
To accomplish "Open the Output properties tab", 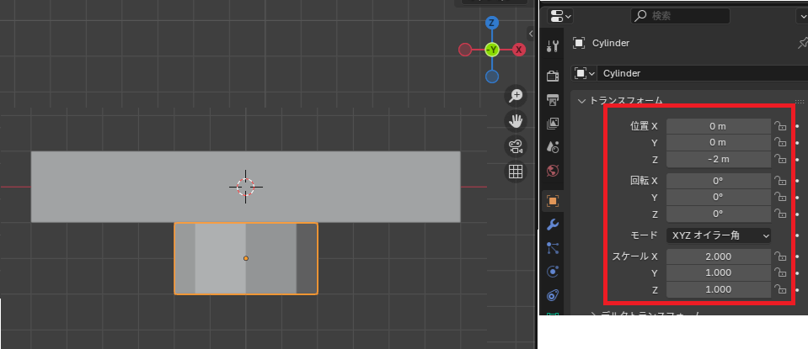I will 553,100.
